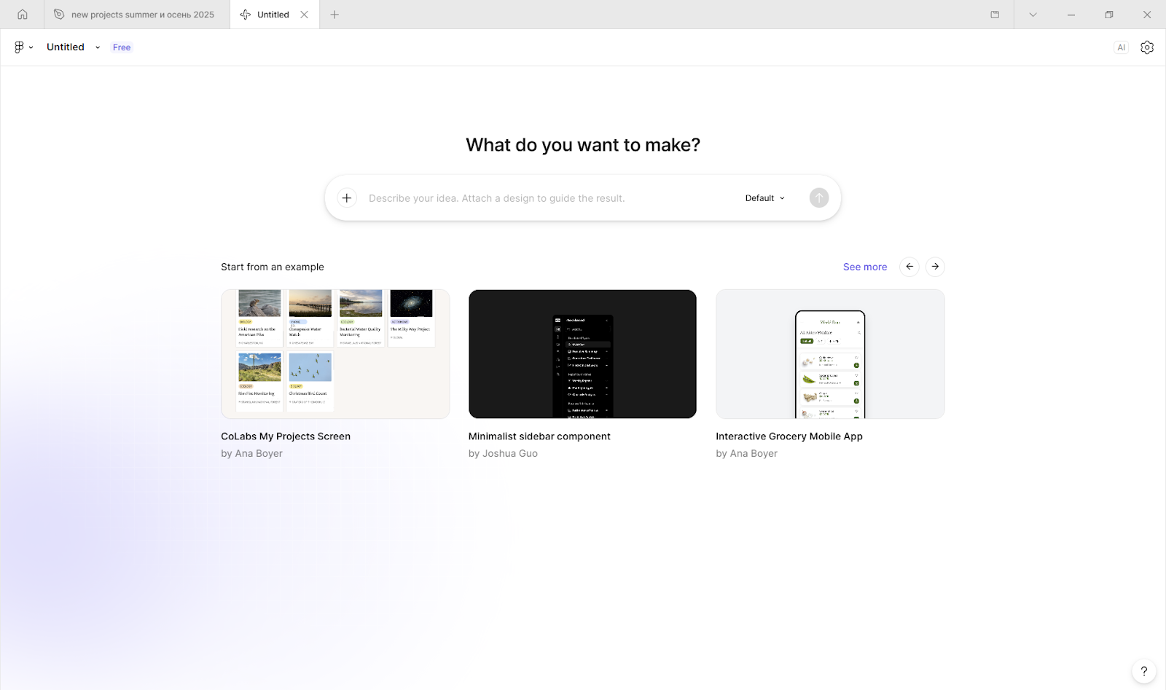Open the help menu
This screenshot has height=690, width=1166.
(1143, 671)
